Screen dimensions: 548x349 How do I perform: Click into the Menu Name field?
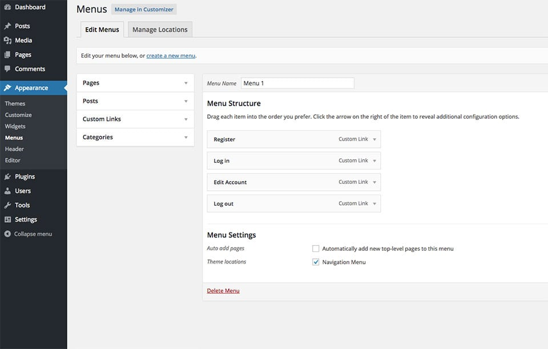(x=297, y=83)
